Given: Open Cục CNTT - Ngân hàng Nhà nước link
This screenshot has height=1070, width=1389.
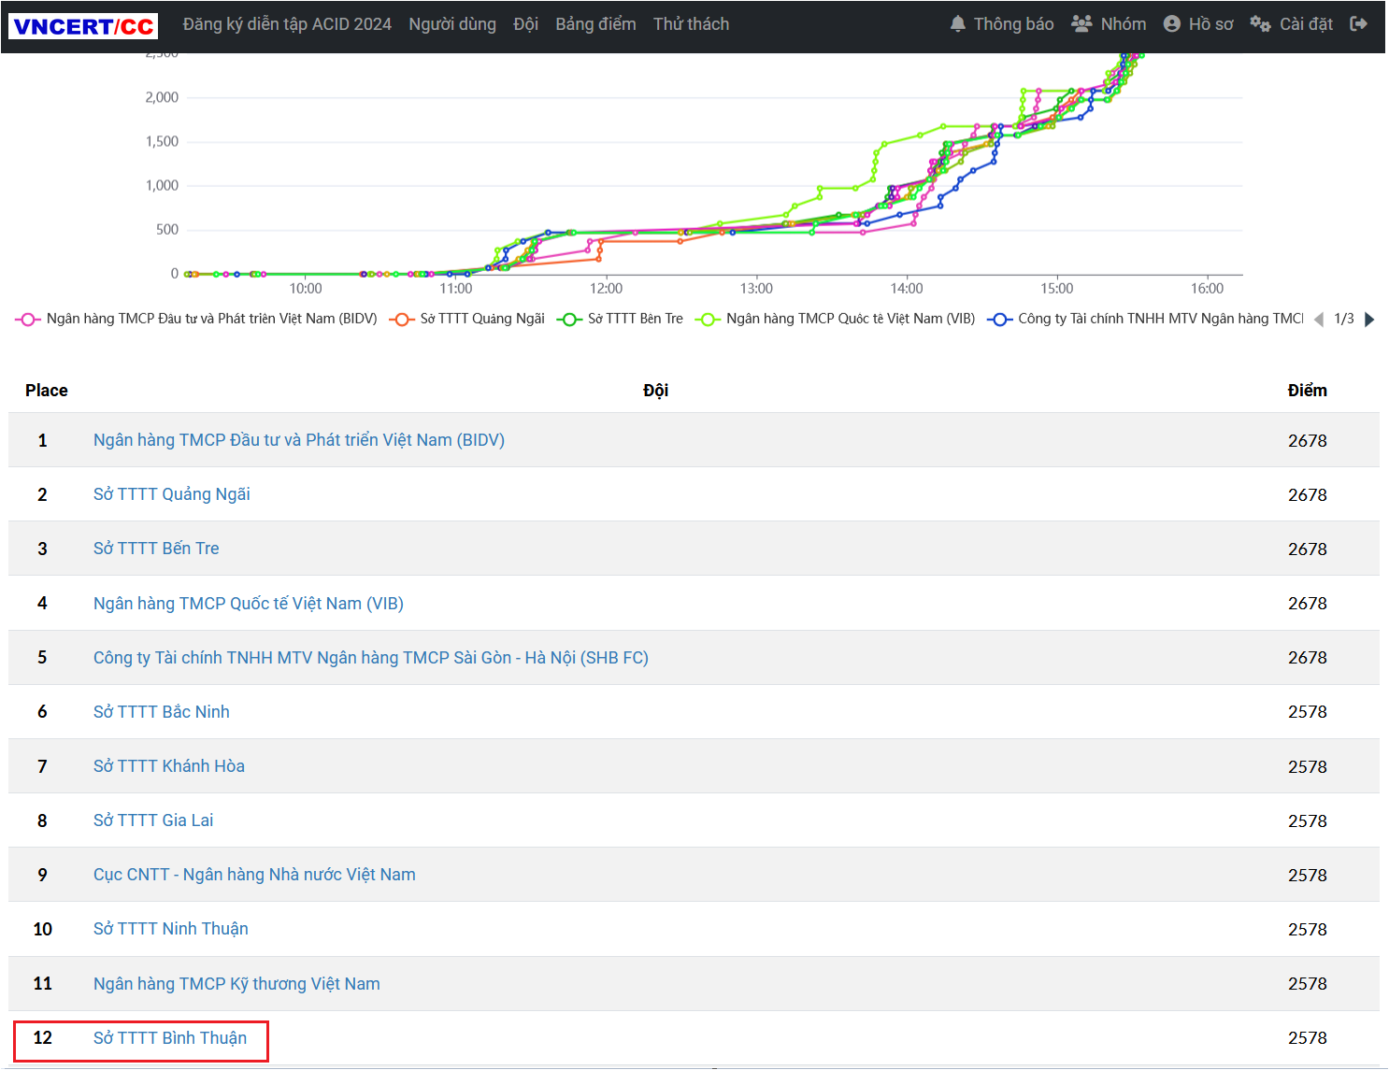Looking at the screenshot, I should pos(254,875).
